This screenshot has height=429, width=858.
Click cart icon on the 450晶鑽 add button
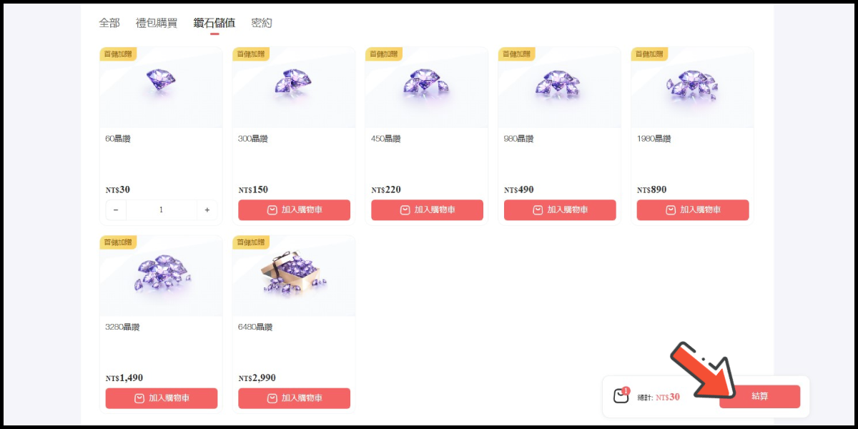[405, 210]
